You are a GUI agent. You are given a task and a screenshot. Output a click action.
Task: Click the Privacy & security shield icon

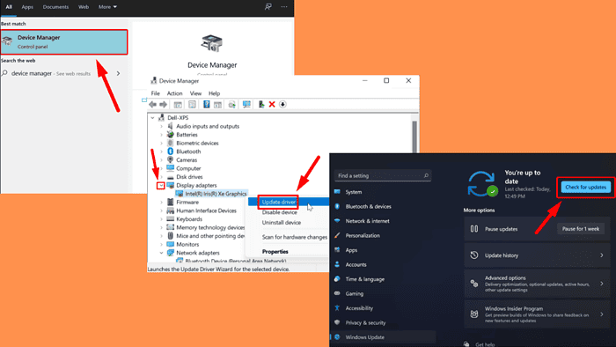[337, 322]
